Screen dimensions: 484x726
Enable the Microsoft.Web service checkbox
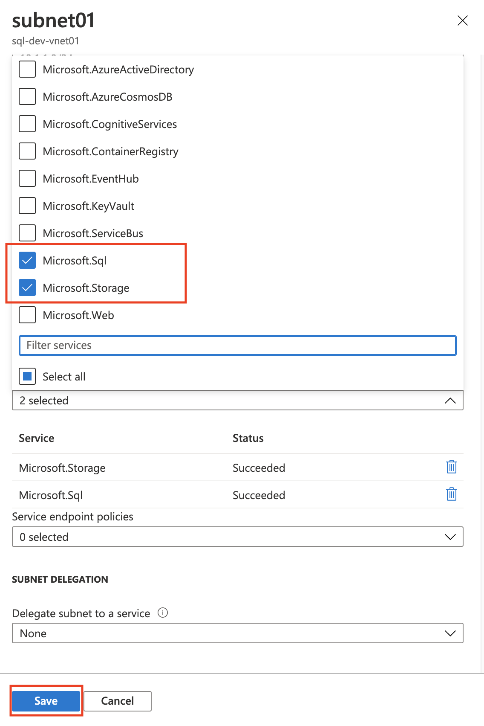click(27, 315)
